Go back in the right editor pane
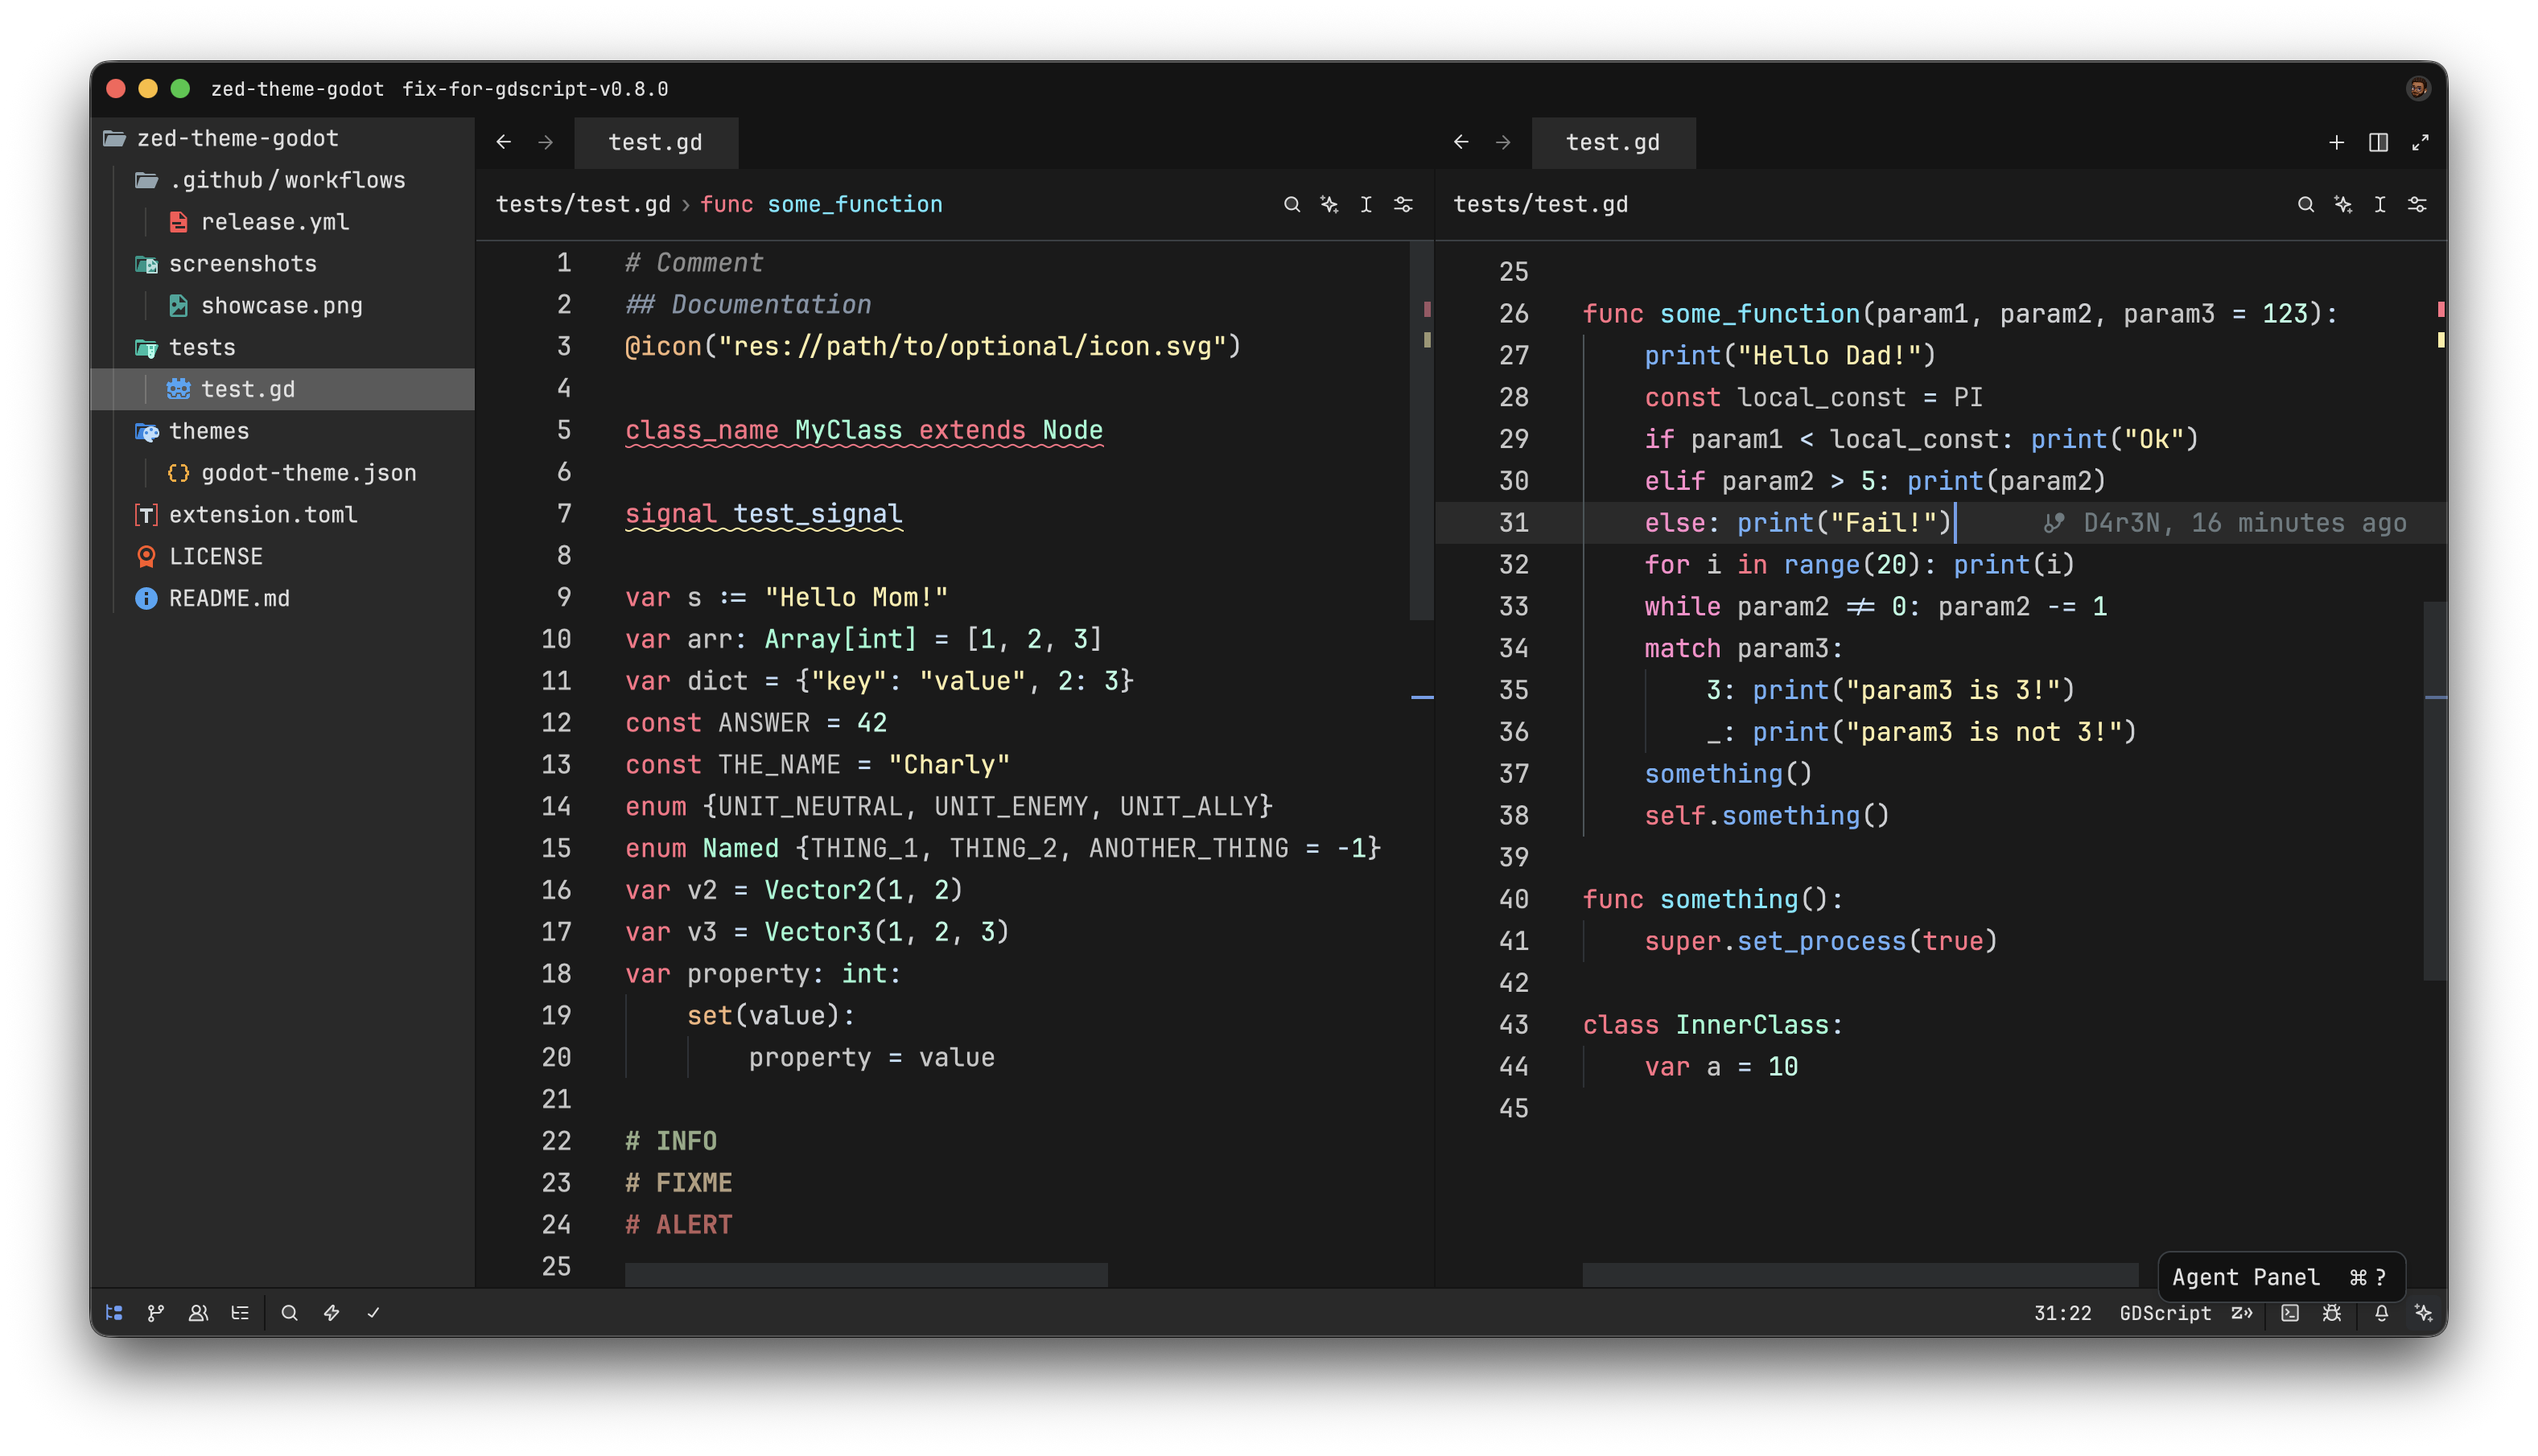 coord(1460,142)
